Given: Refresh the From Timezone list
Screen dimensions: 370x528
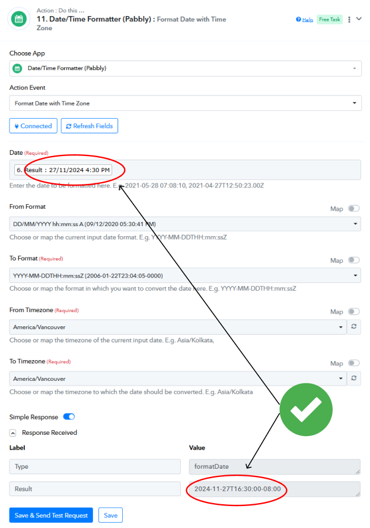Looking at the screenshot, I should pyautogui.click(x=354, y=327).
